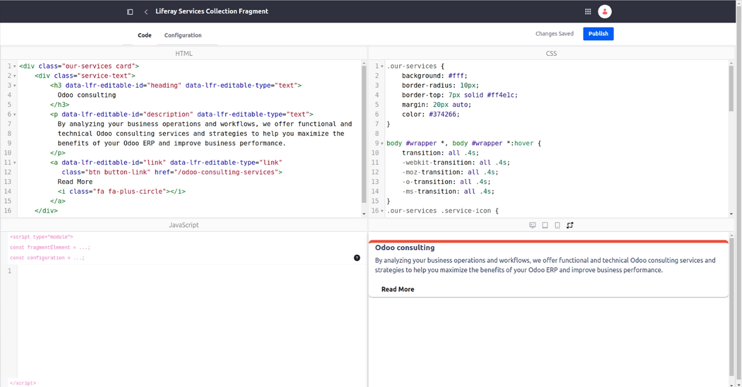This screenshot has width=742, height=387.
Task: Collapse HTML line 6 paragraph block
Action: coord(15,115)
